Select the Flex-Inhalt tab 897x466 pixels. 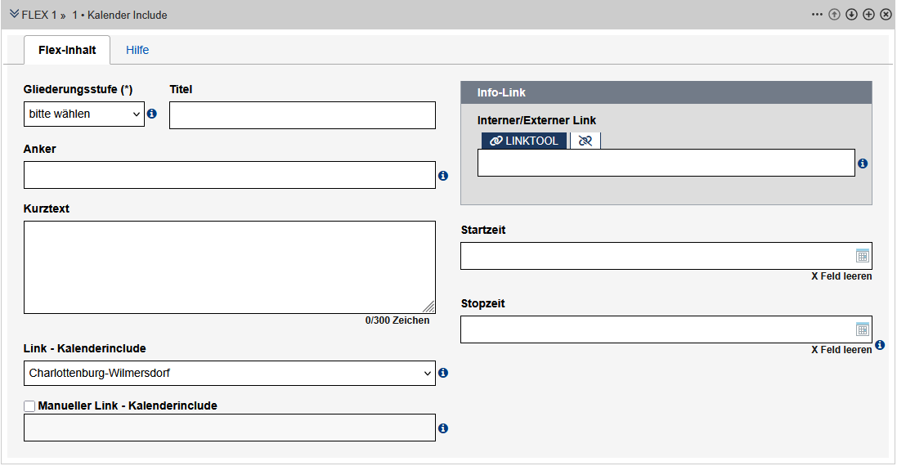67,50
